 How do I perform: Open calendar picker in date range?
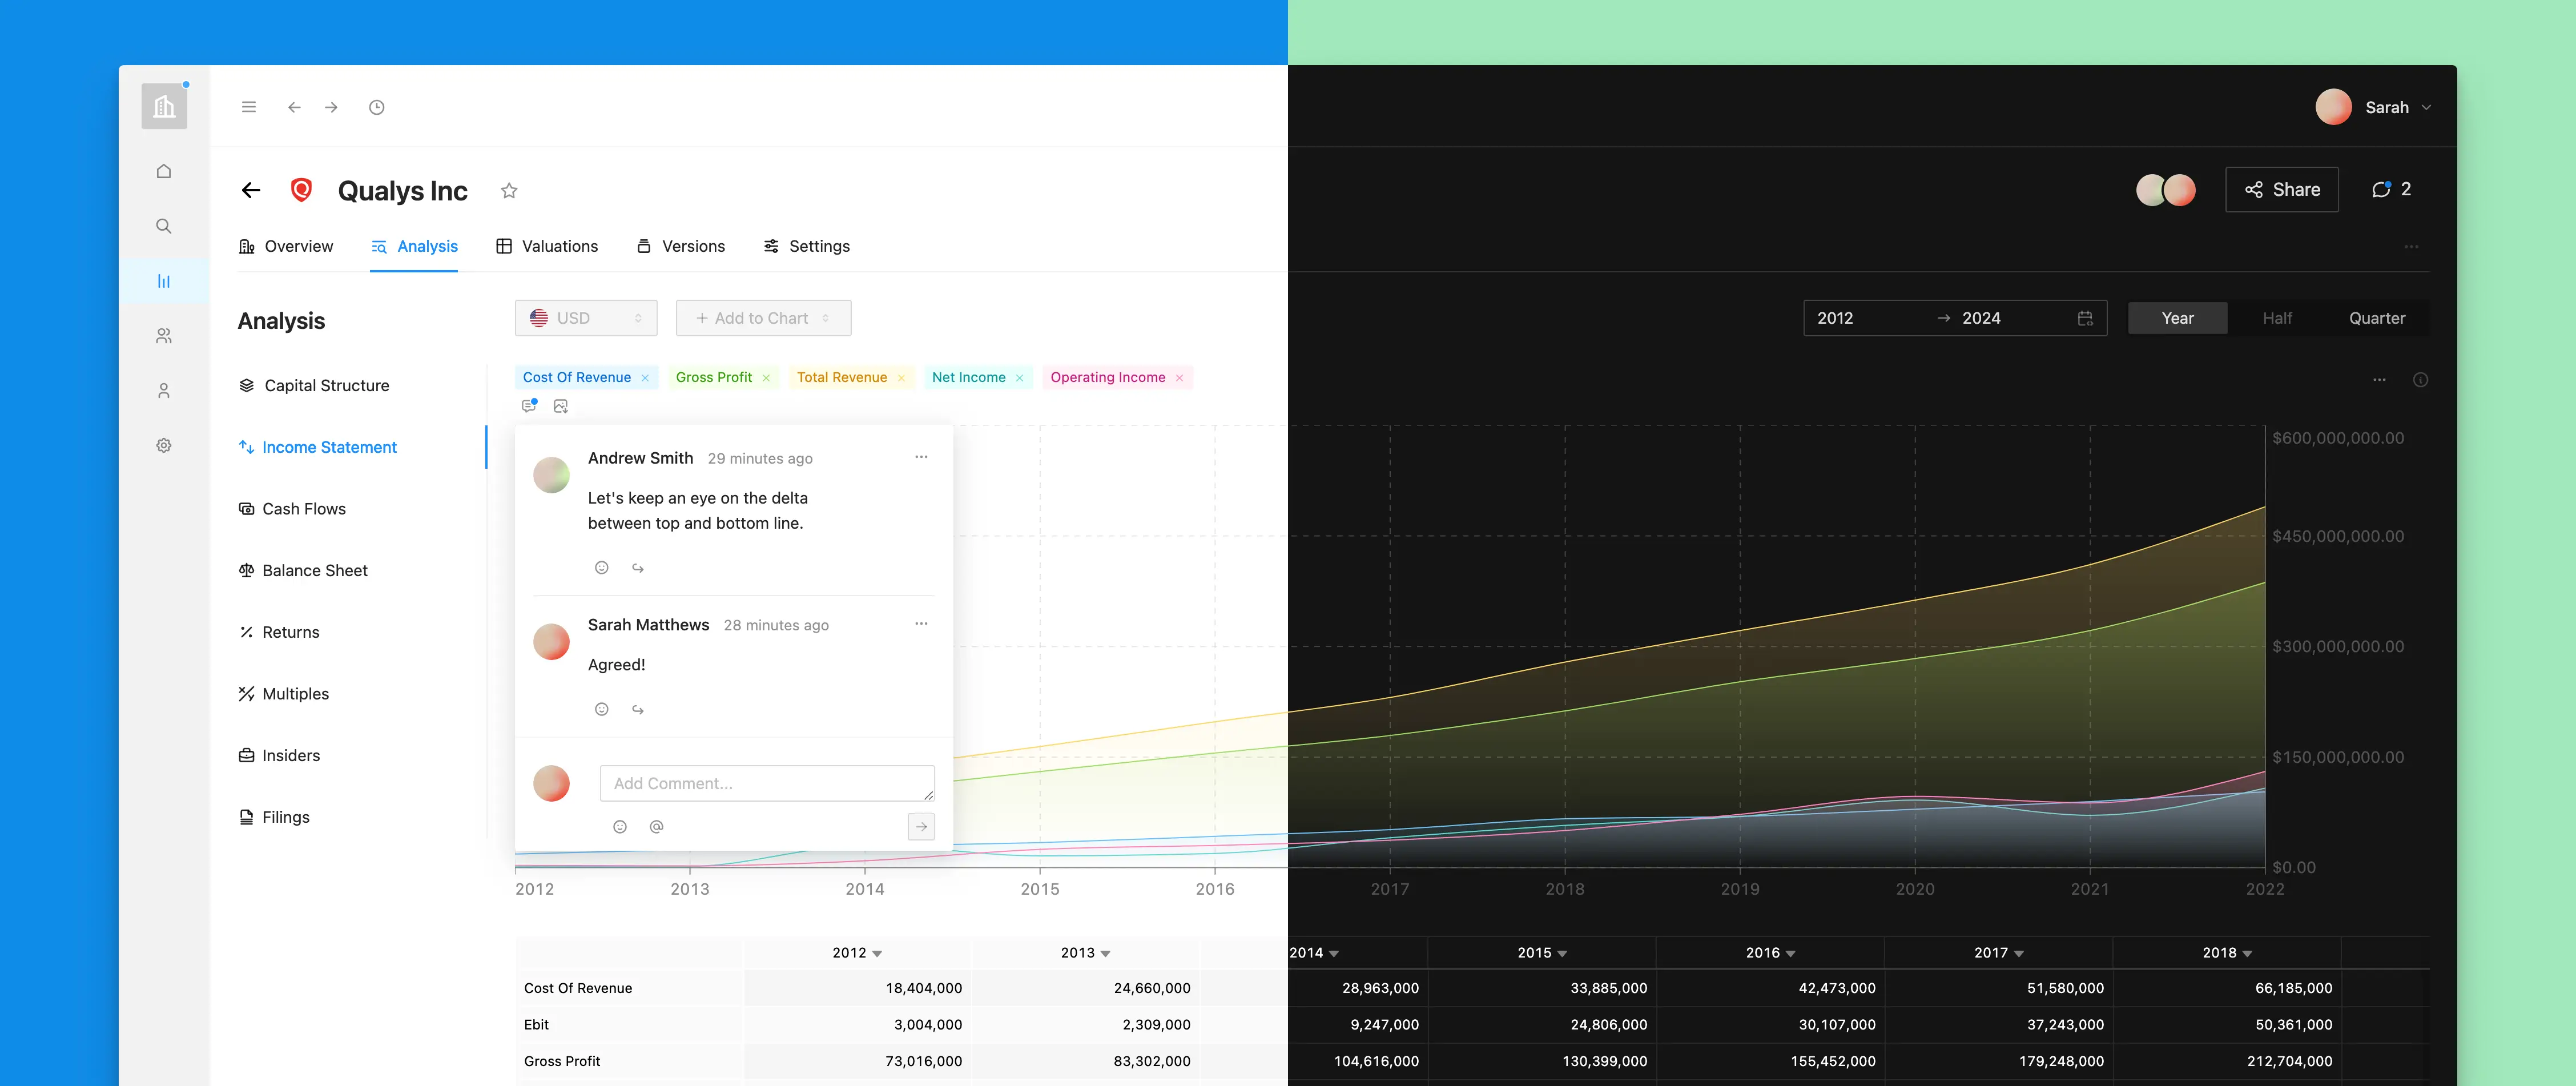point(2085,318)
